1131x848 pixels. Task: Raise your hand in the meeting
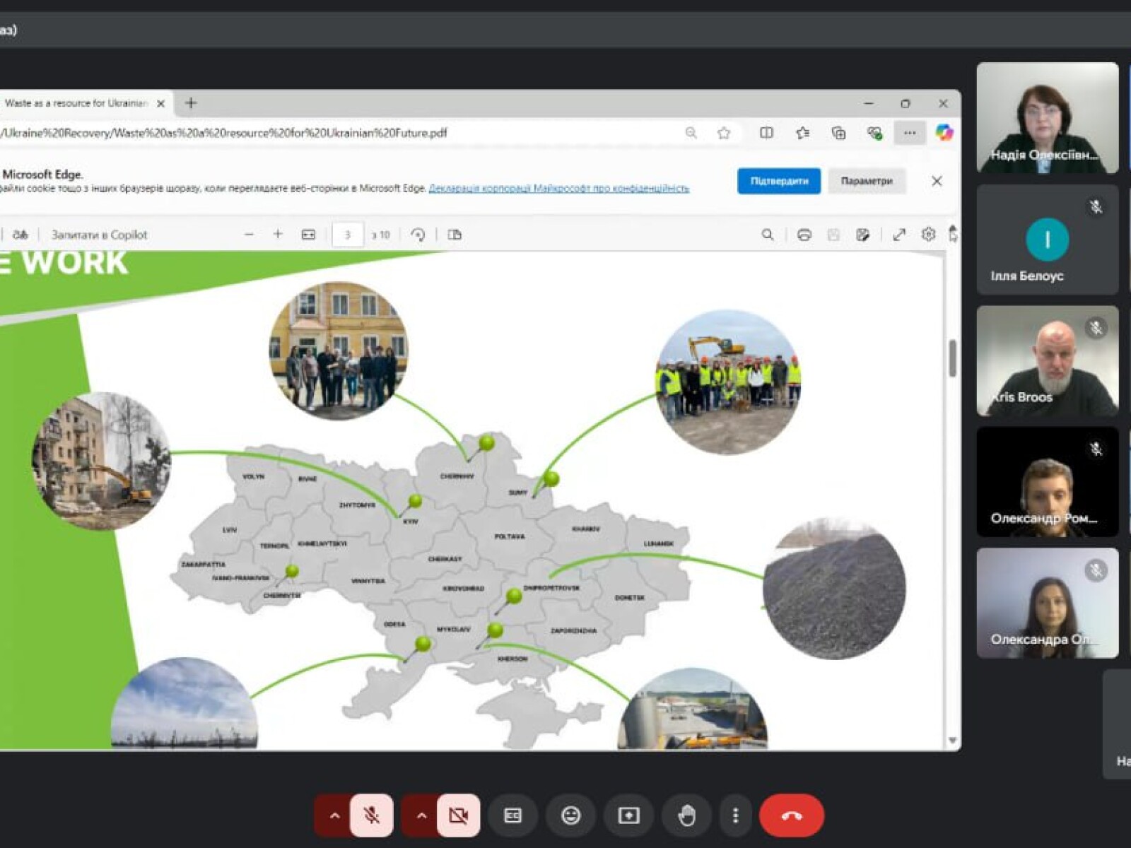click(686, 815)
